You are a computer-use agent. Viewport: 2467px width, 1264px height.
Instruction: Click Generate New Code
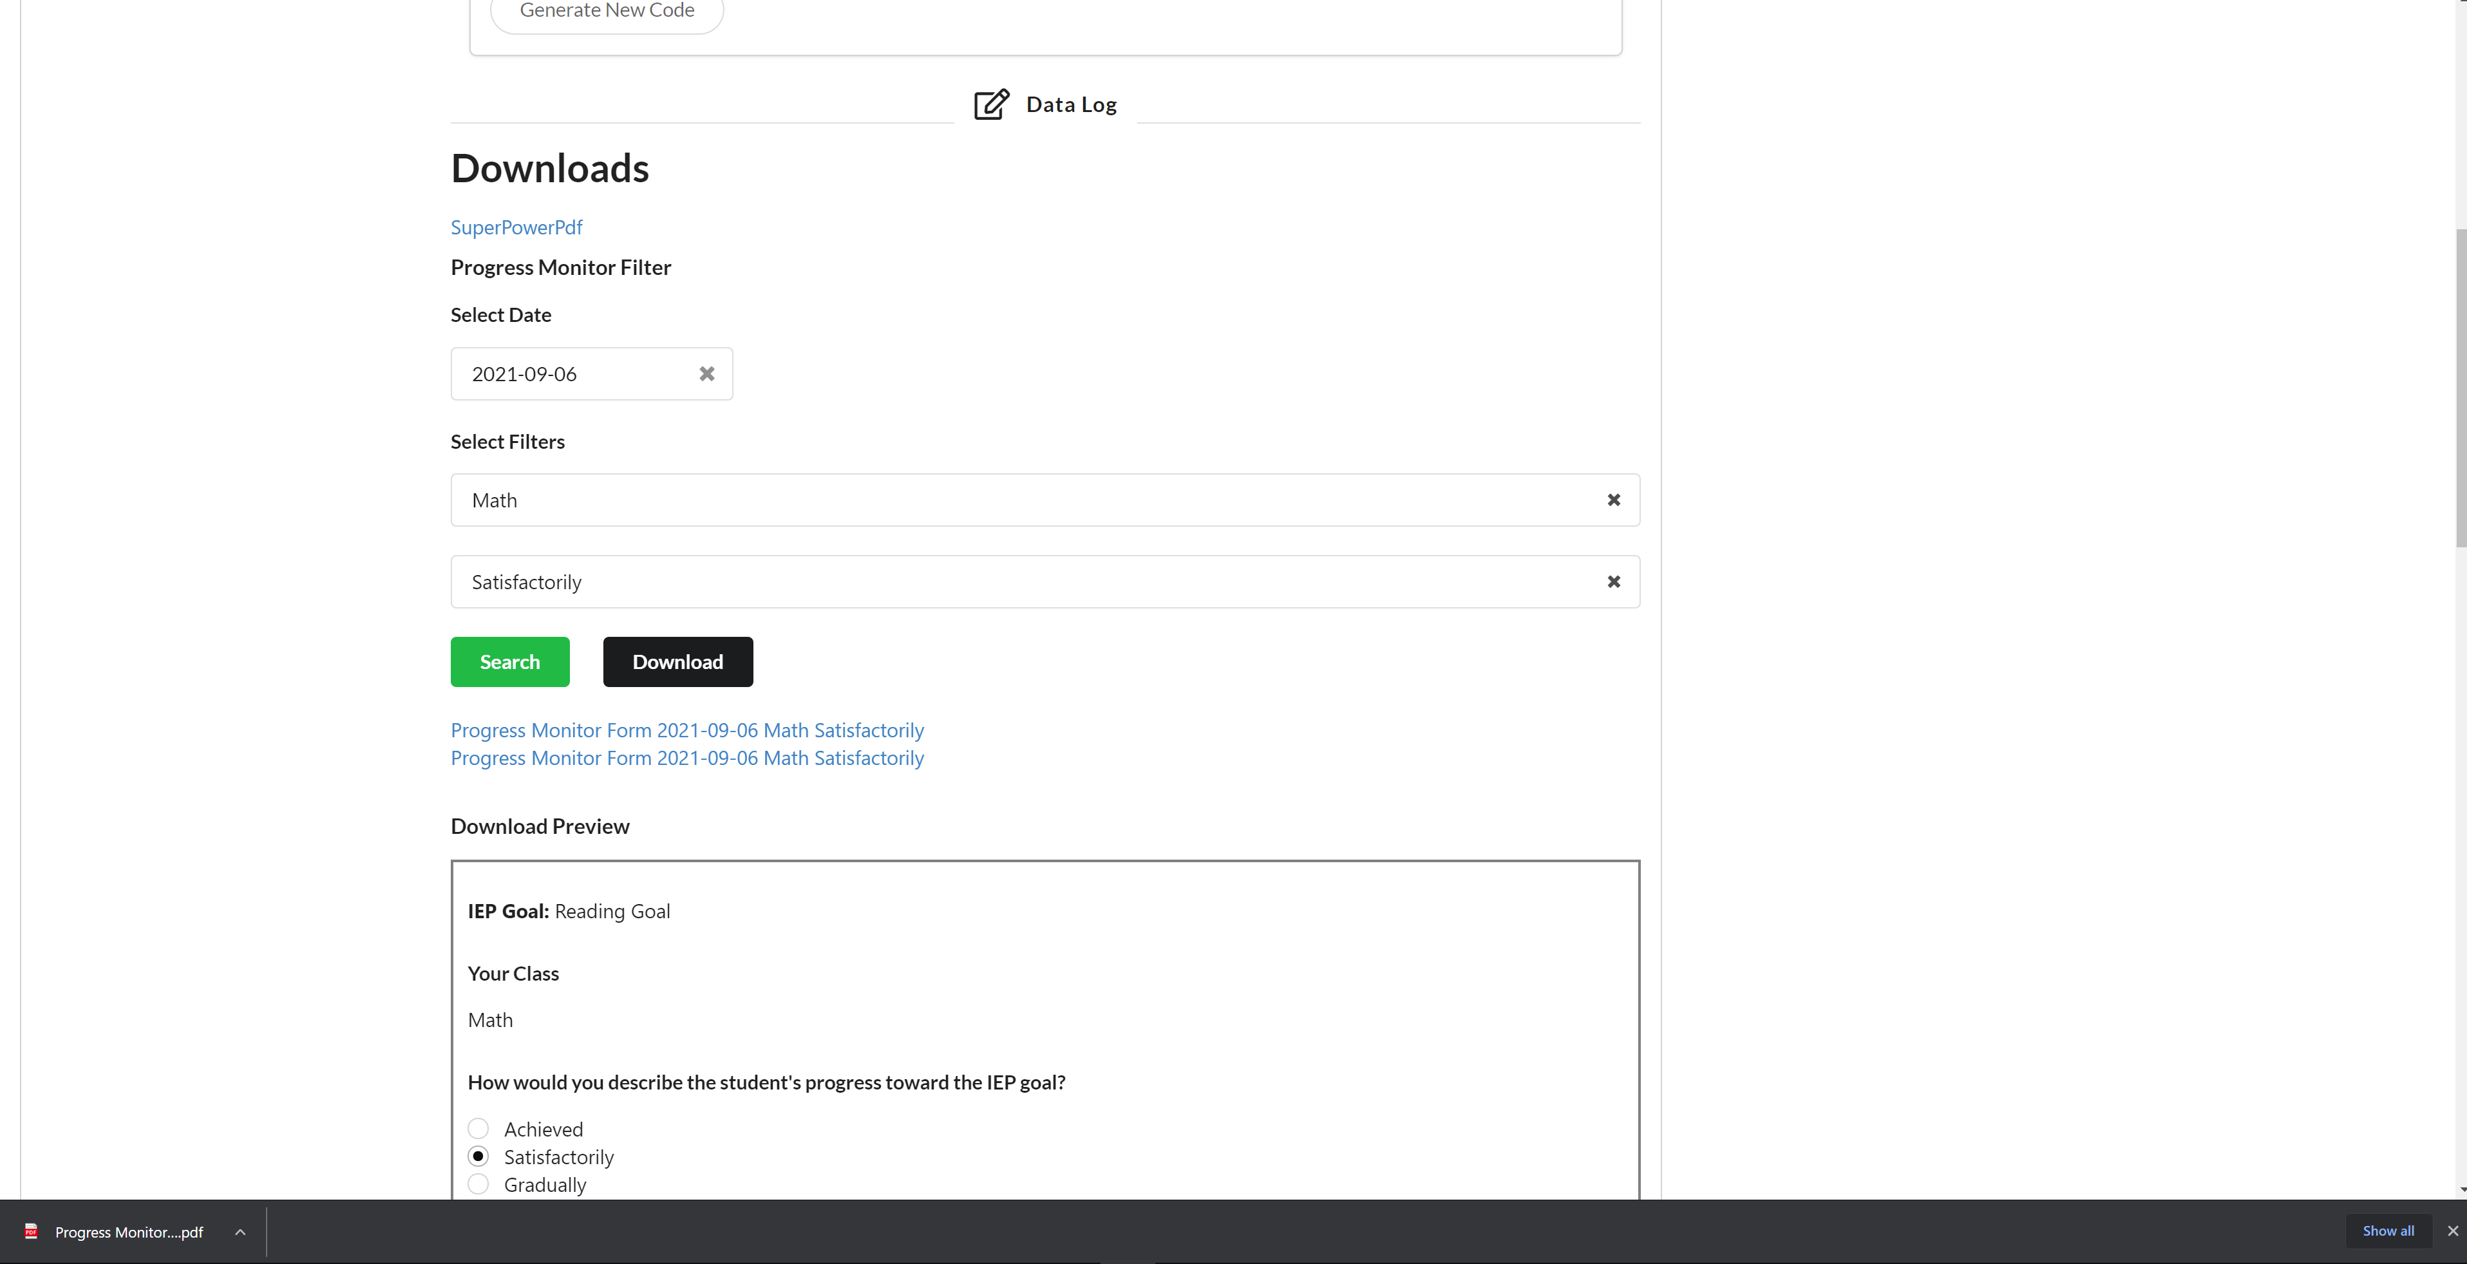pyautogui.click(x=606, y=10)
